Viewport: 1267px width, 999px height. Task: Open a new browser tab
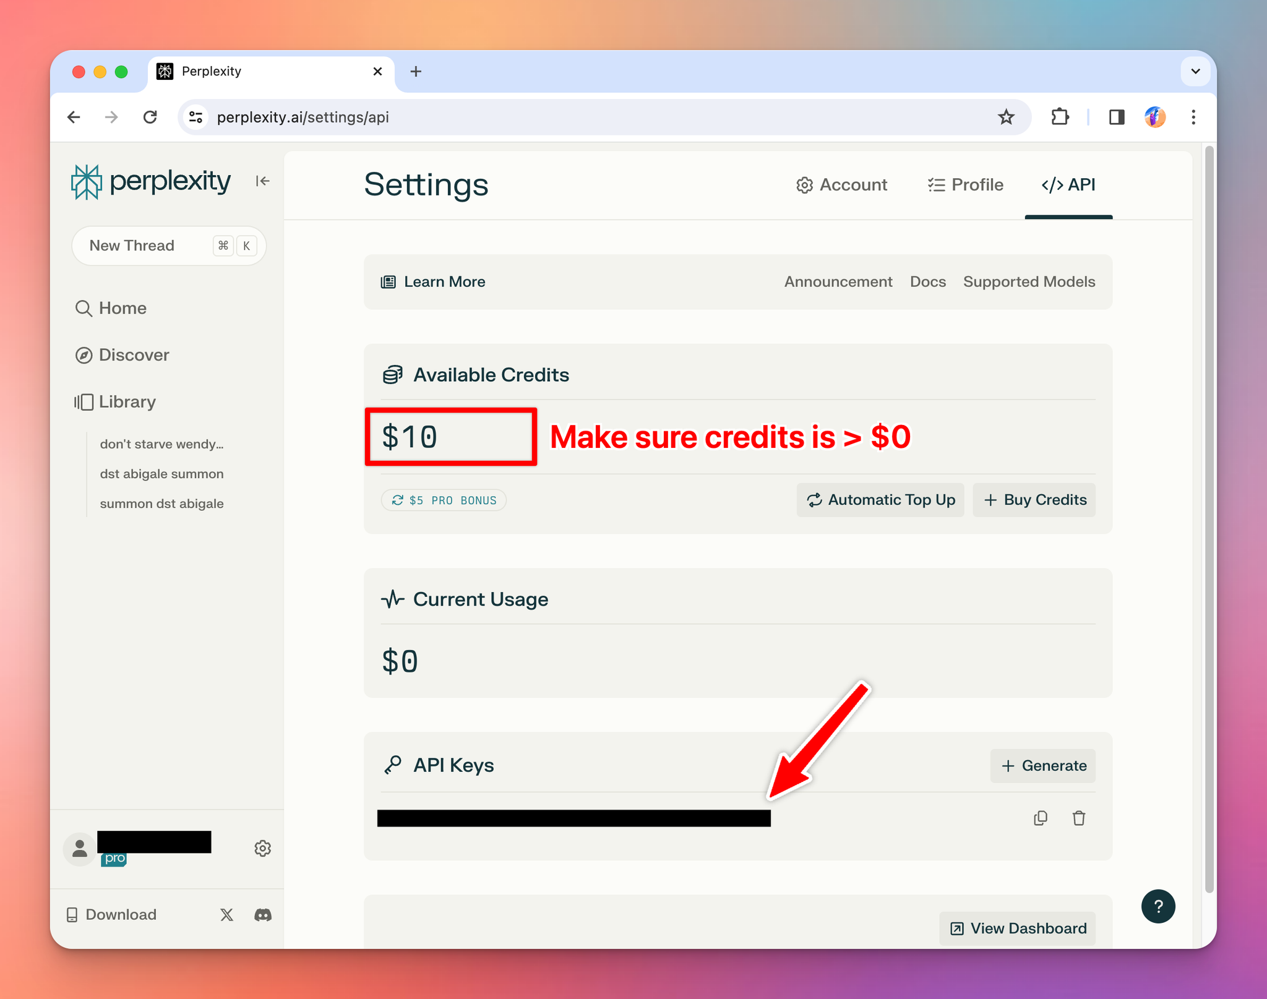point(416,72)
